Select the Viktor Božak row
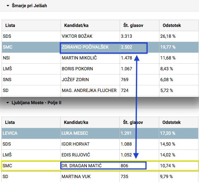Screen dimensions: 199x182 click(77, 36)
